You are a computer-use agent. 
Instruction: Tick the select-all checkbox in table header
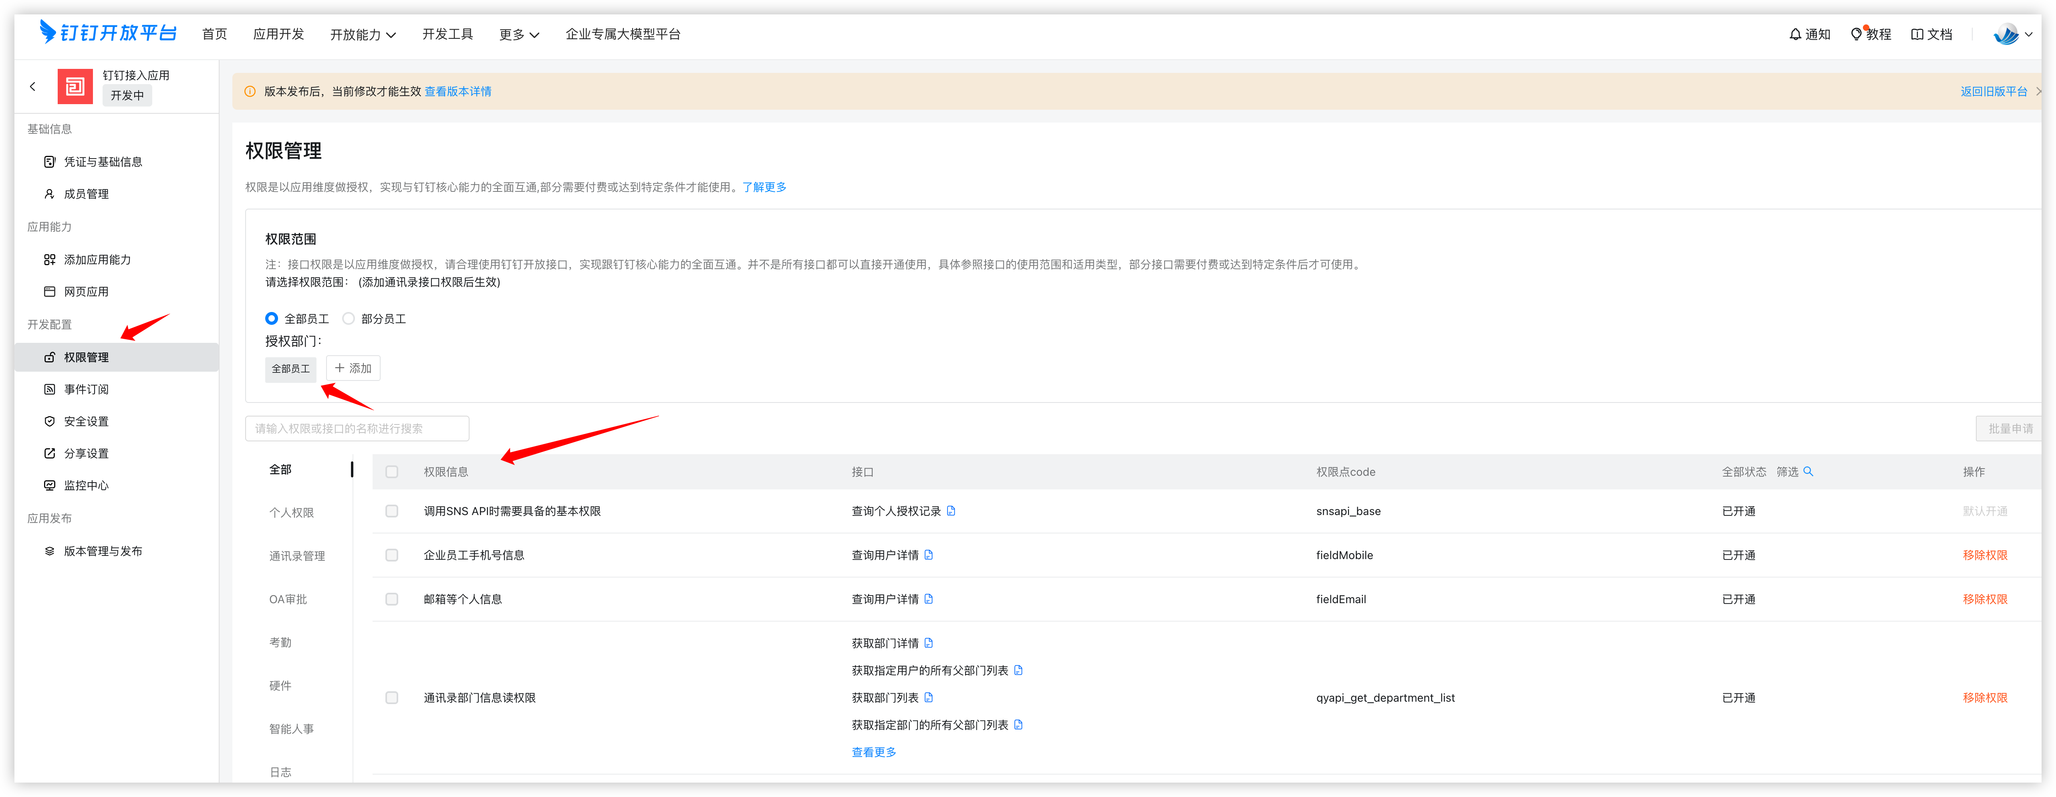392,471
